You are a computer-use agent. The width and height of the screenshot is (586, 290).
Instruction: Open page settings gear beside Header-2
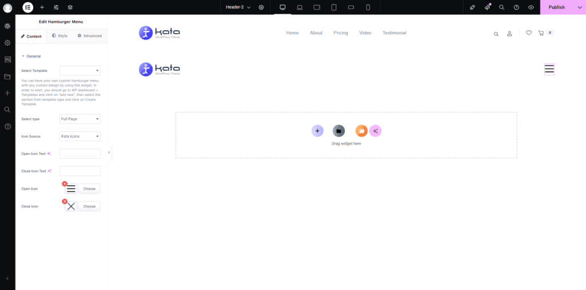pyautogui.click(x=261, y=7)
